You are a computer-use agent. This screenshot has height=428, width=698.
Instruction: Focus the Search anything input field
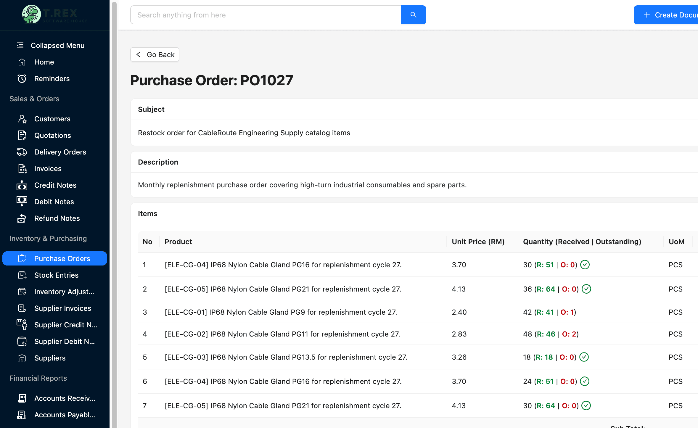pos(265,15)
